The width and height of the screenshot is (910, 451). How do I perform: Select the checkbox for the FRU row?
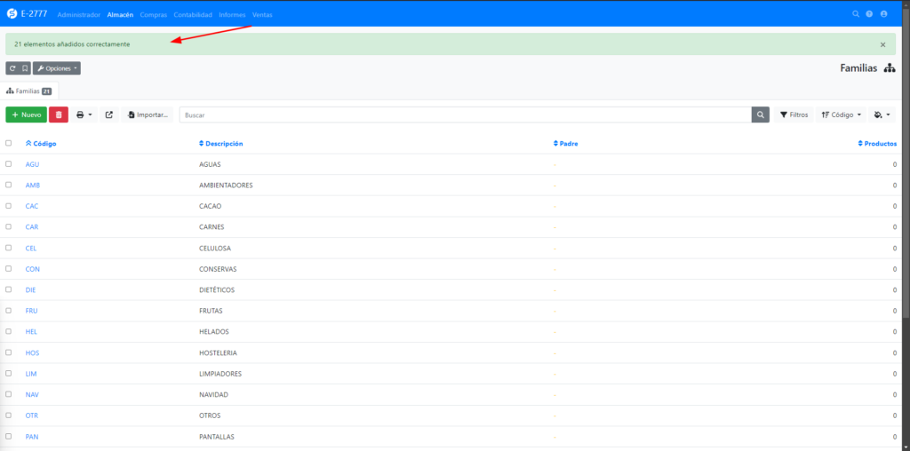click(9, 311)
